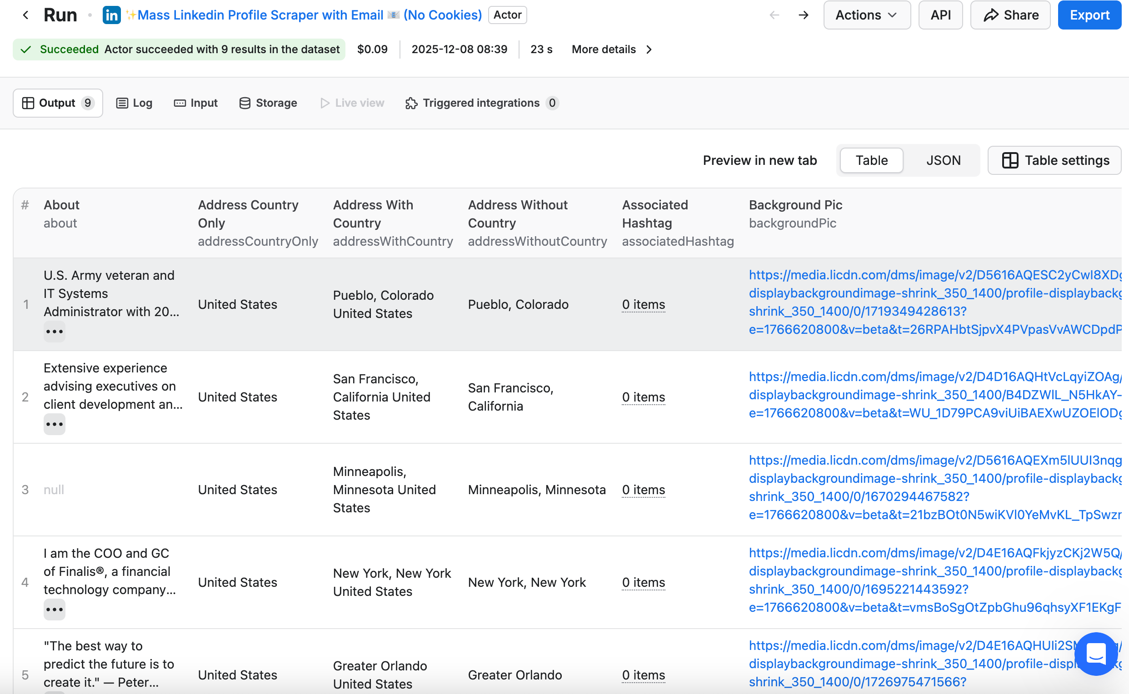Open the Actions dropdown menu
The image size is (1129, 694).
point(866,15)
